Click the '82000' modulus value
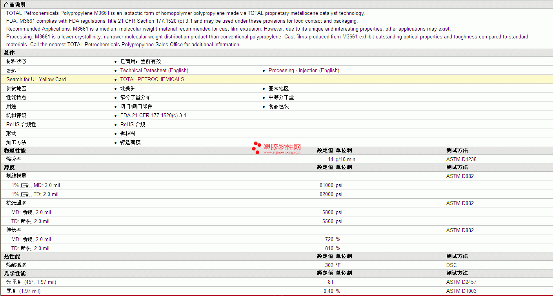 click(327, 194)
